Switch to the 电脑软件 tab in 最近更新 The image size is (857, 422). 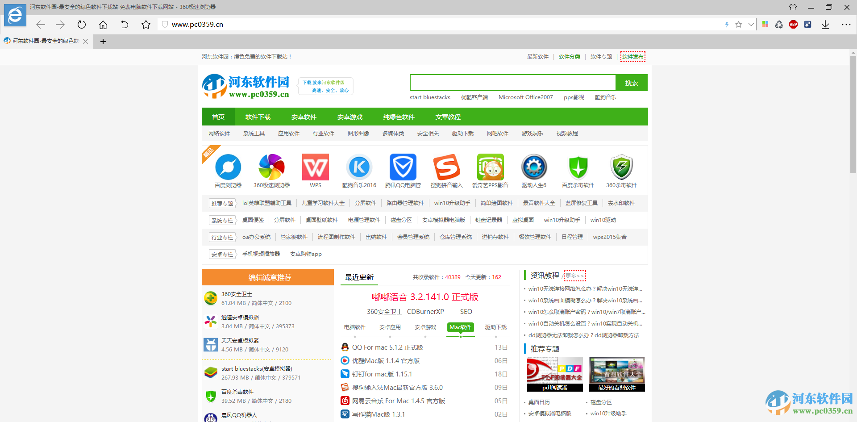tap(355, 327)
